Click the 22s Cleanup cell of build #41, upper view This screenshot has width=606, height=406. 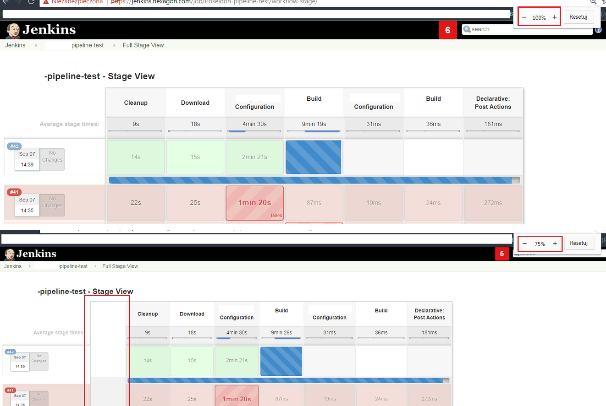coord(136,202)
